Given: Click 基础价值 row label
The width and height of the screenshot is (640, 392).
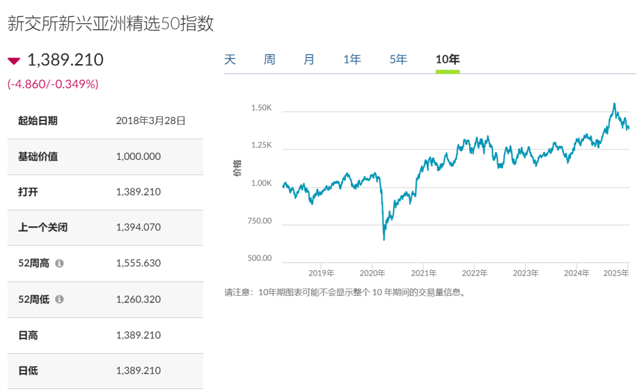Looking at the screenshot, I should point(37,156).
